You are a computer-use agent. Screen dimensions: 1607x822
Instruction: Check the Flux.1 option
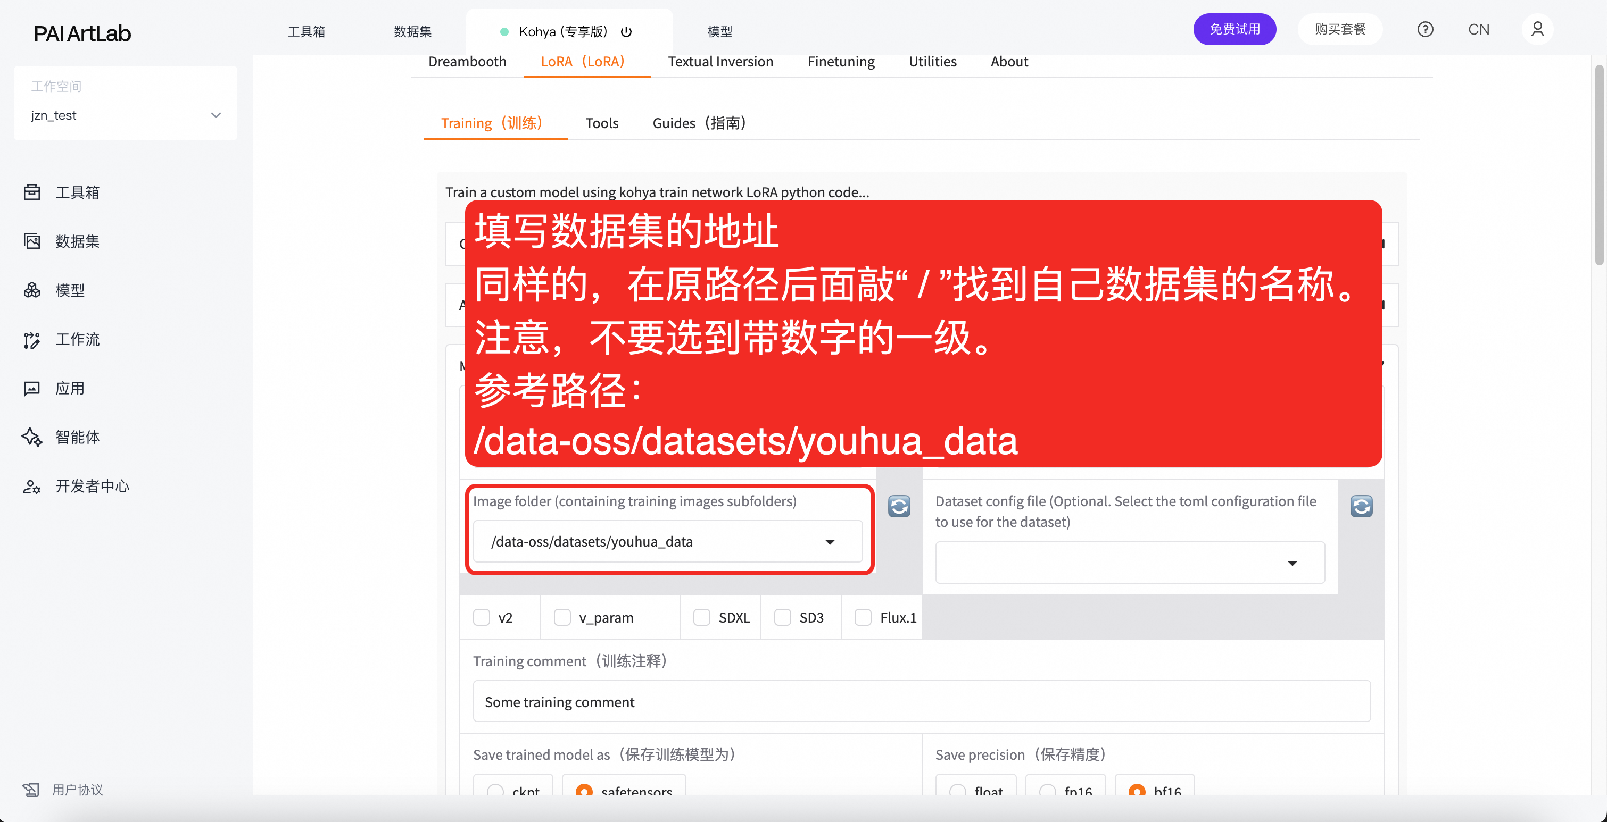pyautogui.click(x=863, y=618)
